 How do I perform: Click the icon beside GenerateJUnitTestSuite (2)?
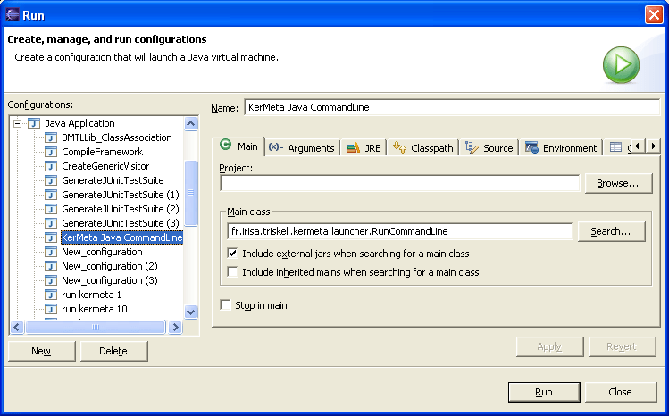(51, 209)
